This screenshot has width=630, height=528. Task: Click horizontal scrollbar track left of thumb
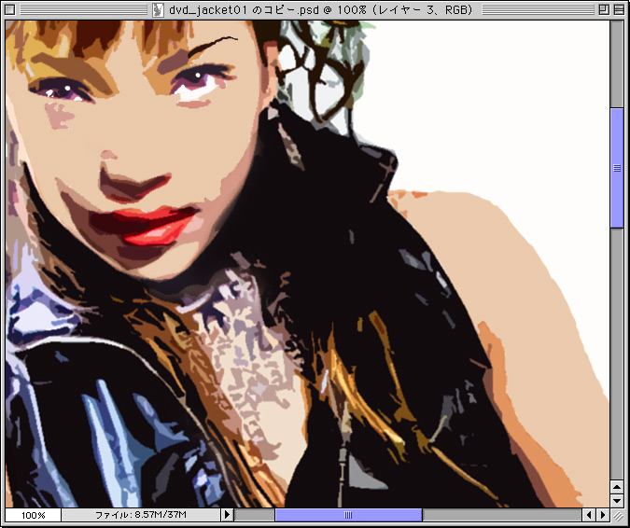(254, 515)
